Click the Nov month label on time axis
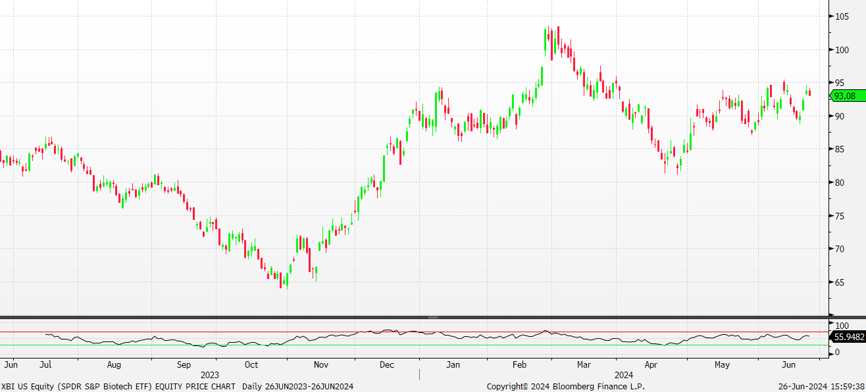Image resolution: width=866 pixels, height=392 pixels. coord(321,364)
